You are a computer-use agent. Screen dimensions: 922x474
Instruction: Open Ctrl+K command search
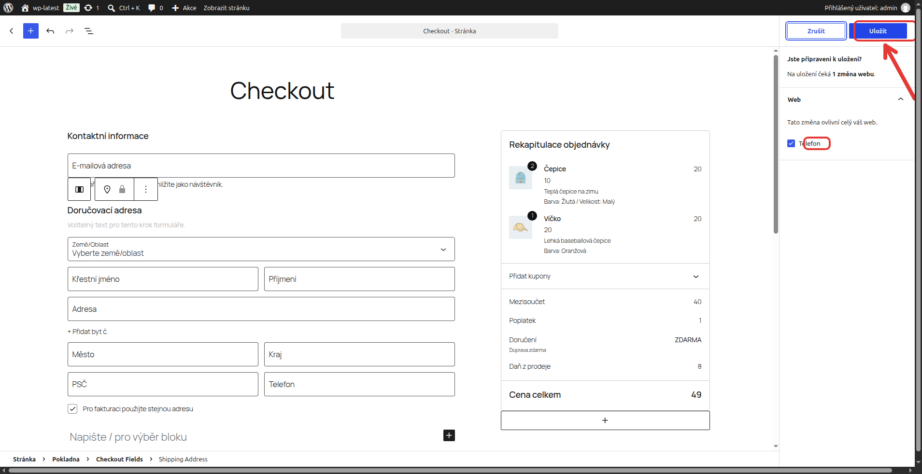[x=124, y=8]
